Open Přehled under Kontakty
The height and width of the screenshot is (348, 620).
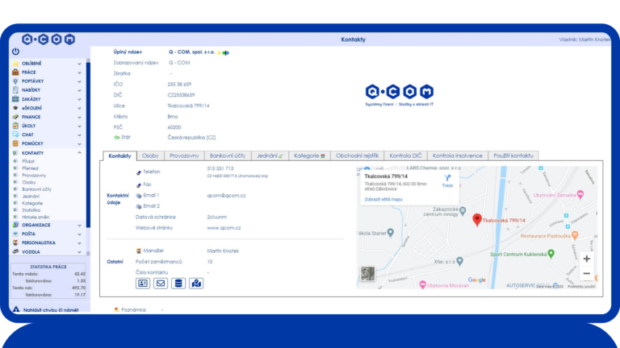point(30,168)
